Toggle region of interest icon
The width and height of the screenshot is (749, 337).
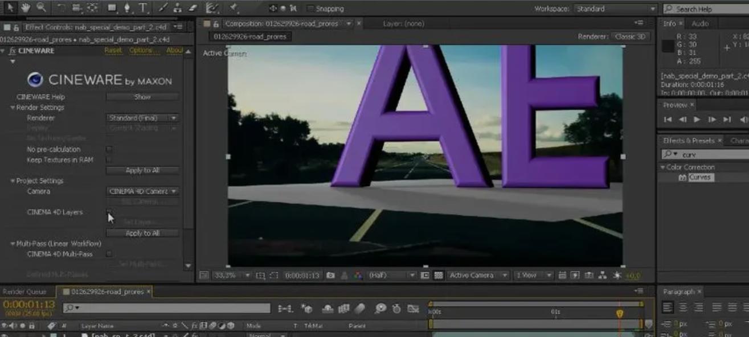pos(425,276)
